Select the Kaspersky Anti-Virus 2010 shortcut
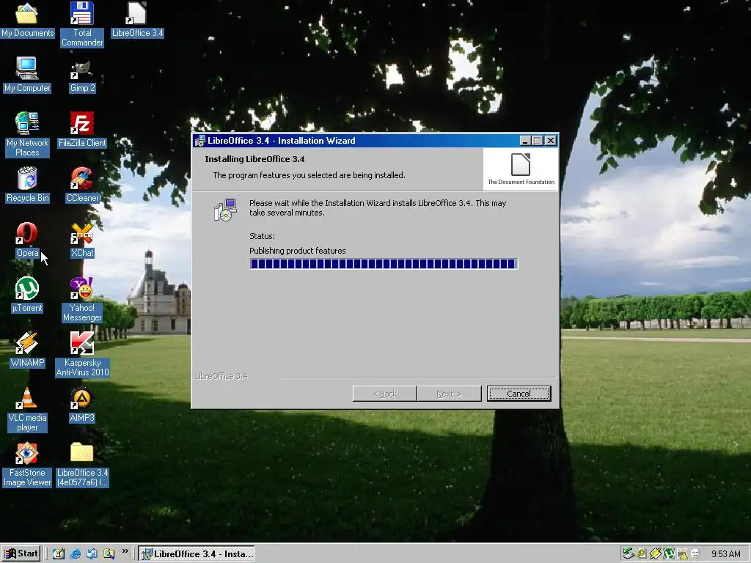The image size is (751, 563). pos(82,355)
